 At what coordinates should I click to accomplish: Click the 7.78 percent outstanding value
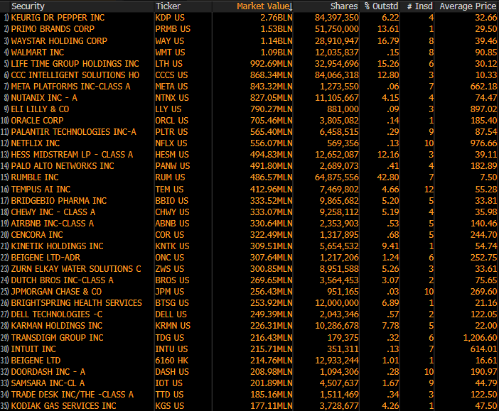pyautogui.click(x=390, y=326)
